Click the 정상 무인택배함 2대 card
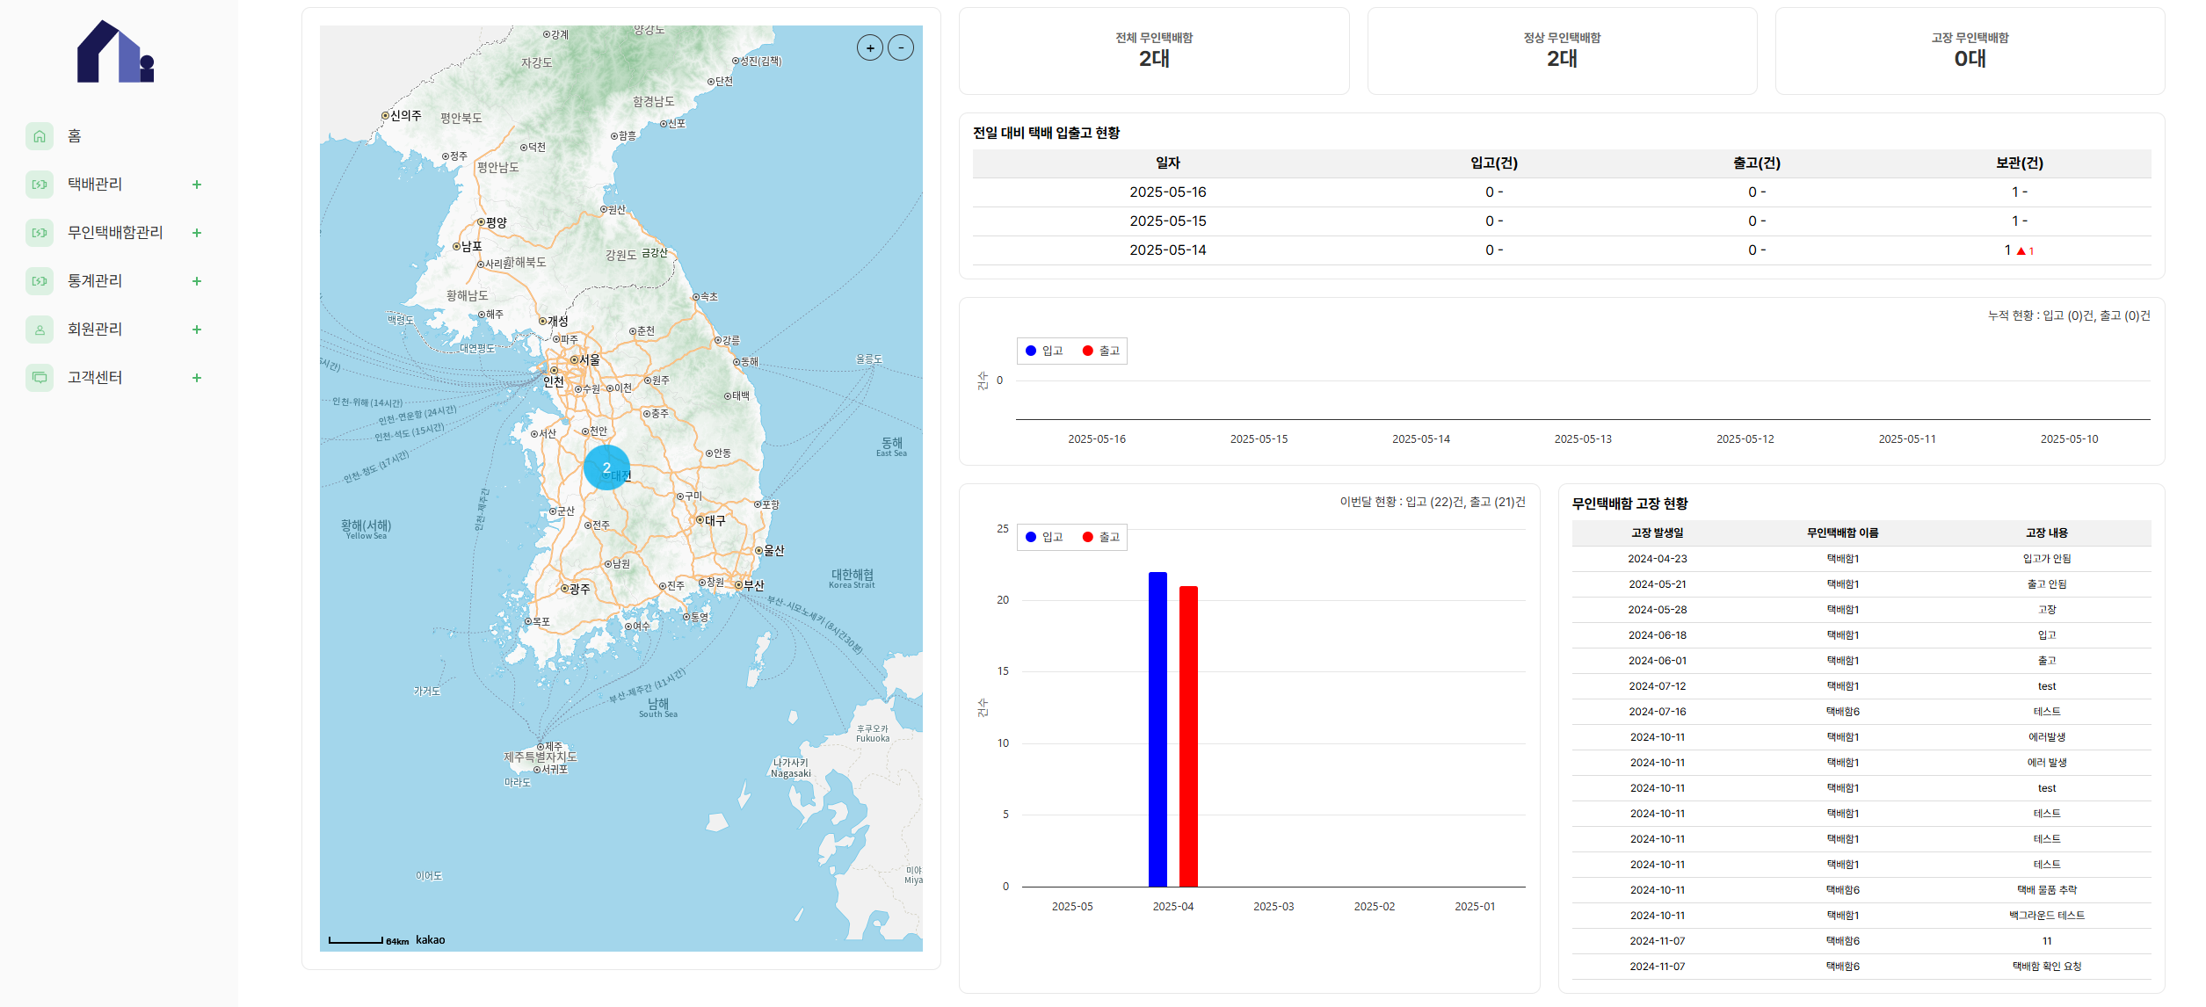The width and height of the screenshot is (2206, 1007). [x=1562, y=51]
